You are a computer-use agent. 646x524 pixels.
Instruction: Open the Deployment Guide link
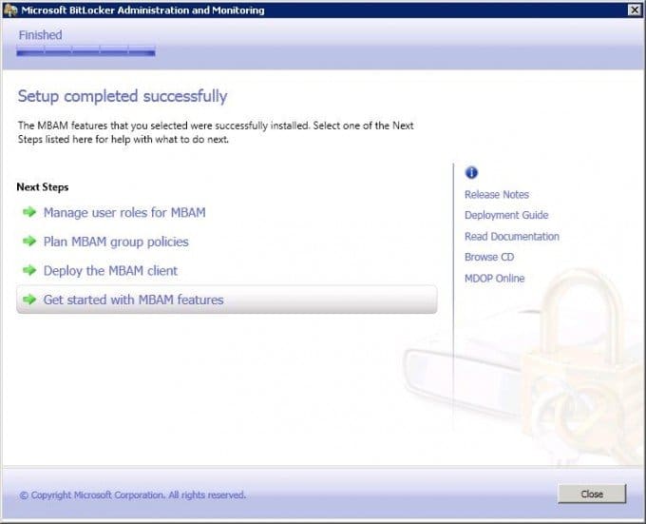click(506, 215)
